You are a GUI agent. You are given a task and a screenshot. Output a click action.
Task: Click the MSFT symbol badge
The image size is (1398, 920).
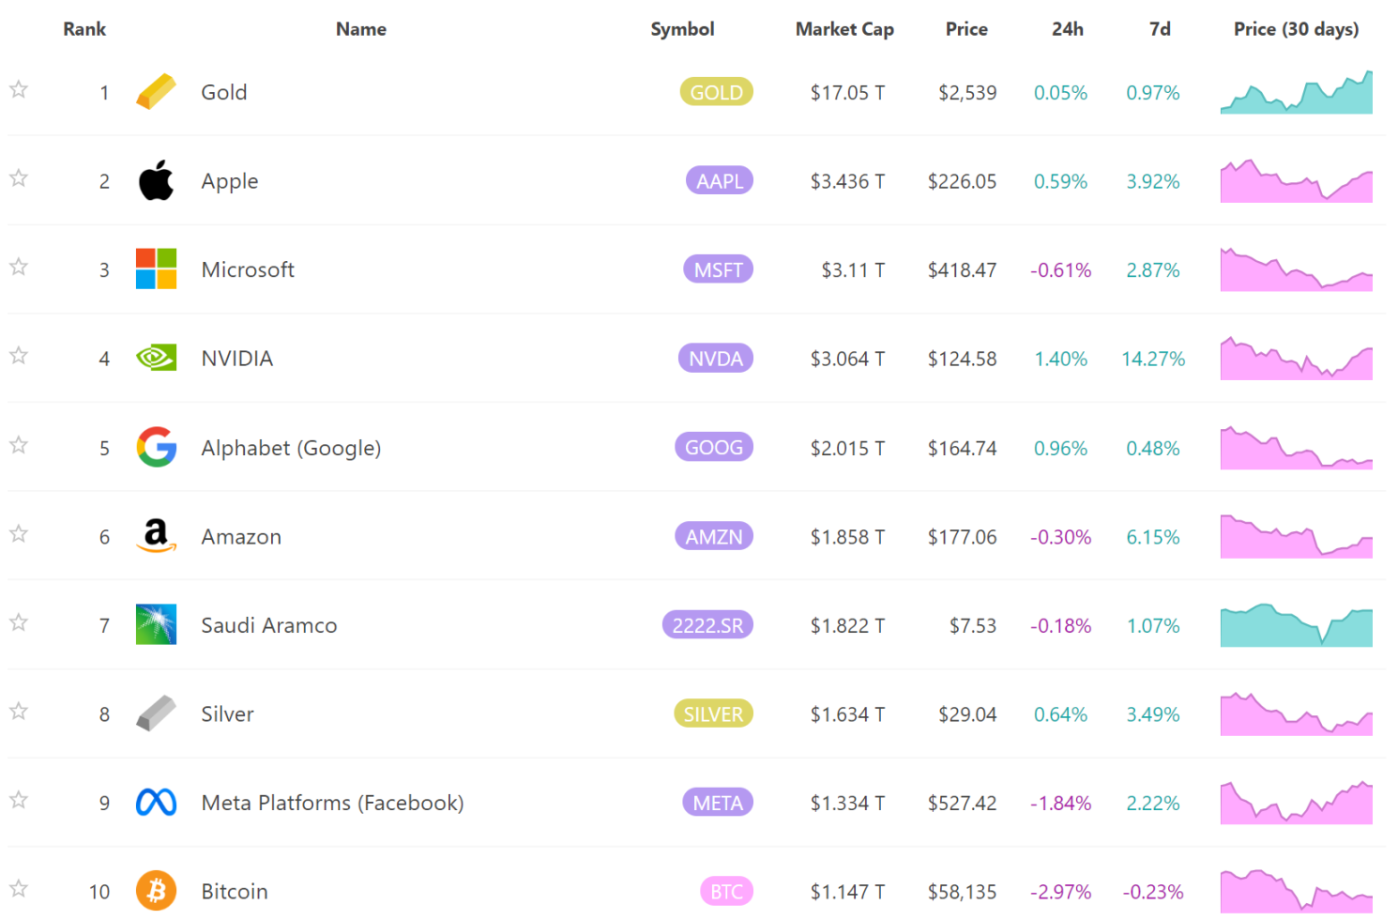(719, 269)
